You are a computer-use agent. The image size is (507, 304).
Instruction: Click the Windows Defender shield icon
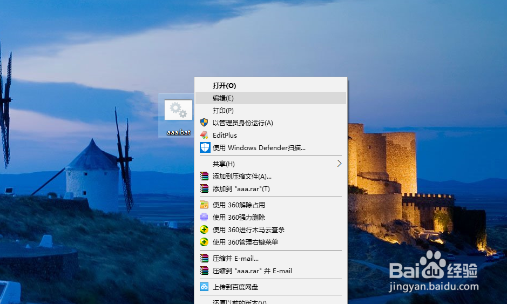[x=205, y=147]
